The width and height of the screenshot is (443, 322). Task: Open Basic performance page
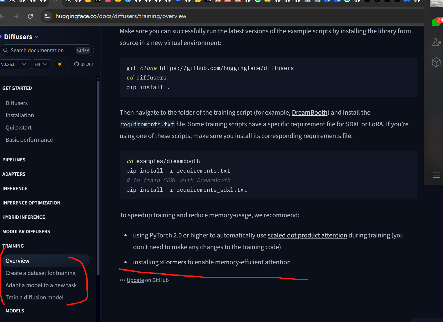click(x=29, y=140)
